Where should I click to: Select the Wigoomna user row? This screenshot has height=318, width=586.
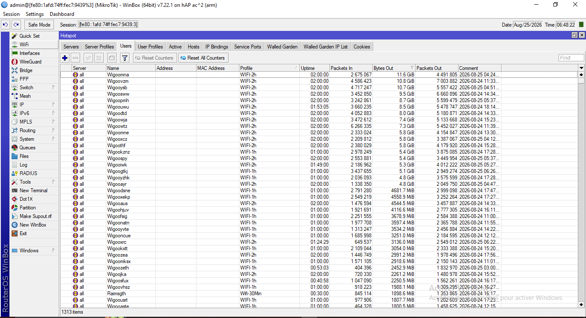click(x=319, y=75)
